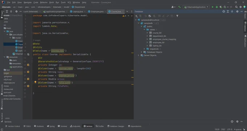Open the Database side tool window stripe

click(x=245, y=27)
